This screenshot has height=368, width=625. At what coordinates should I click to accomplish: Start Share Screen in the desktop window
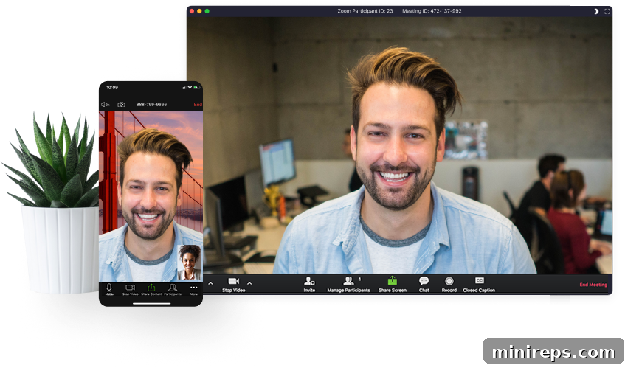(x=393, y=285)
